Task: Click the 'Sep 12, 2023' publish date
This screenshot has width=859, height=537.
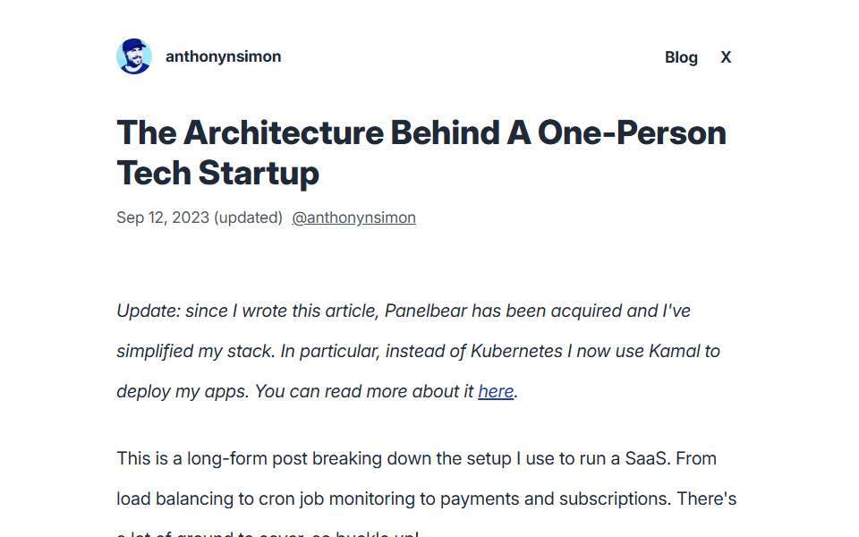Action: coord(163,217)
